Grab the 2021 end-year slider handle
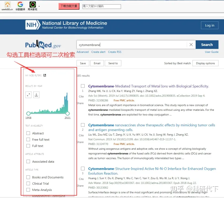Viewport: 224px width, 198px height. coord(68,114)
